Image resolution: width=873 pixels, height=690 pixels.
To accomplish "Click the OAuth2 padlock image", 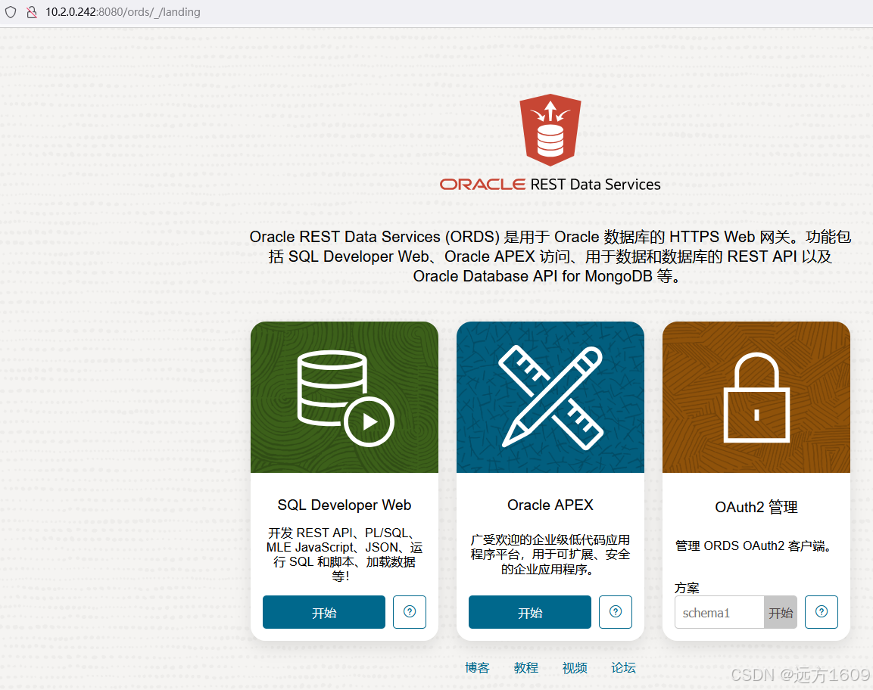I will 756,397.
